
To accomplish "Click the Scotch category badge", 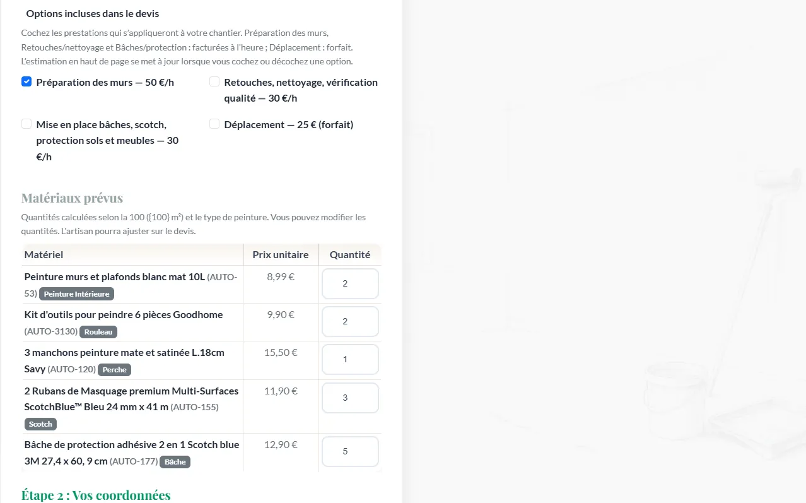I will (x=40, y=424).
